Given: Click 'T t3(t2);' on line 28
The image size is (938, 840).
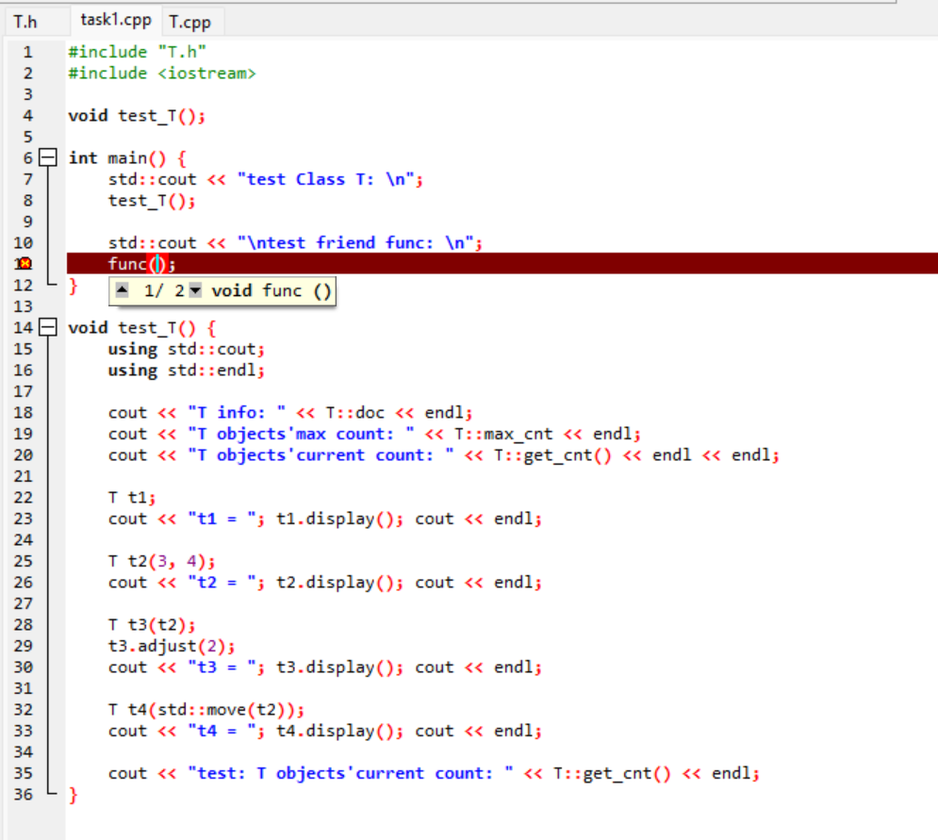Looking at the screenshot, I should [152, 625].
